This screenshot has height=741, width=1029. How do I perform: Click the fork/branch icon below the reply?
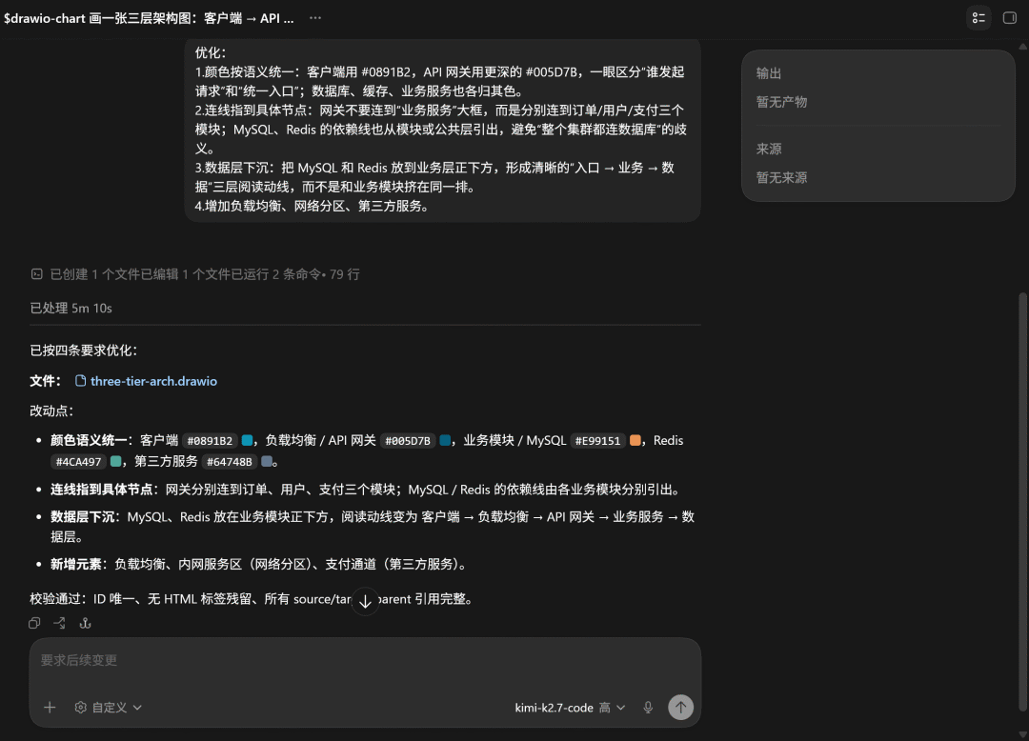coord(60,623)
